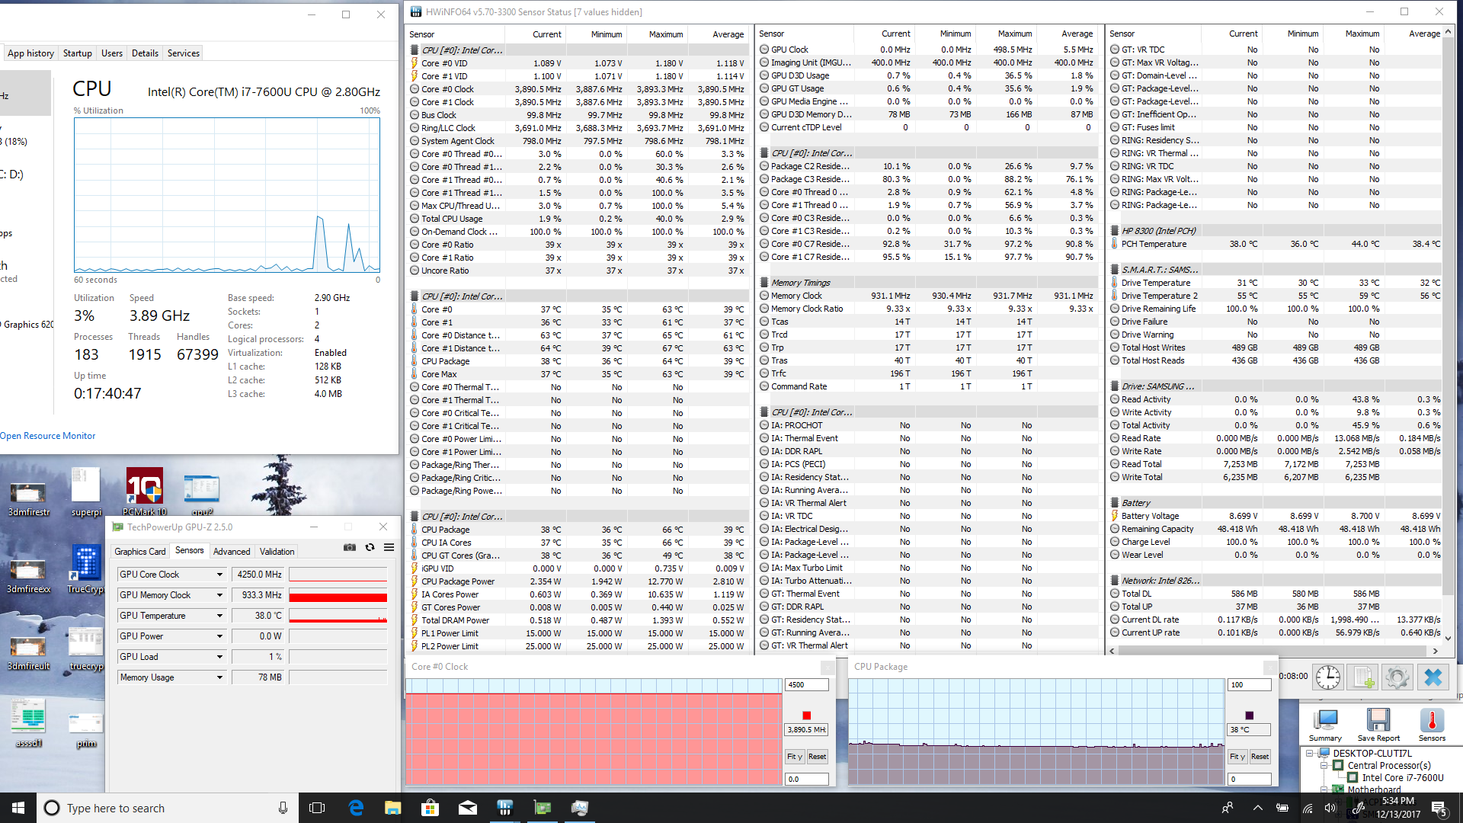Screen dimensions: 1463x823
Task: Click red color swatch of Core #0 Clock graph
Action: pos(806,716)
